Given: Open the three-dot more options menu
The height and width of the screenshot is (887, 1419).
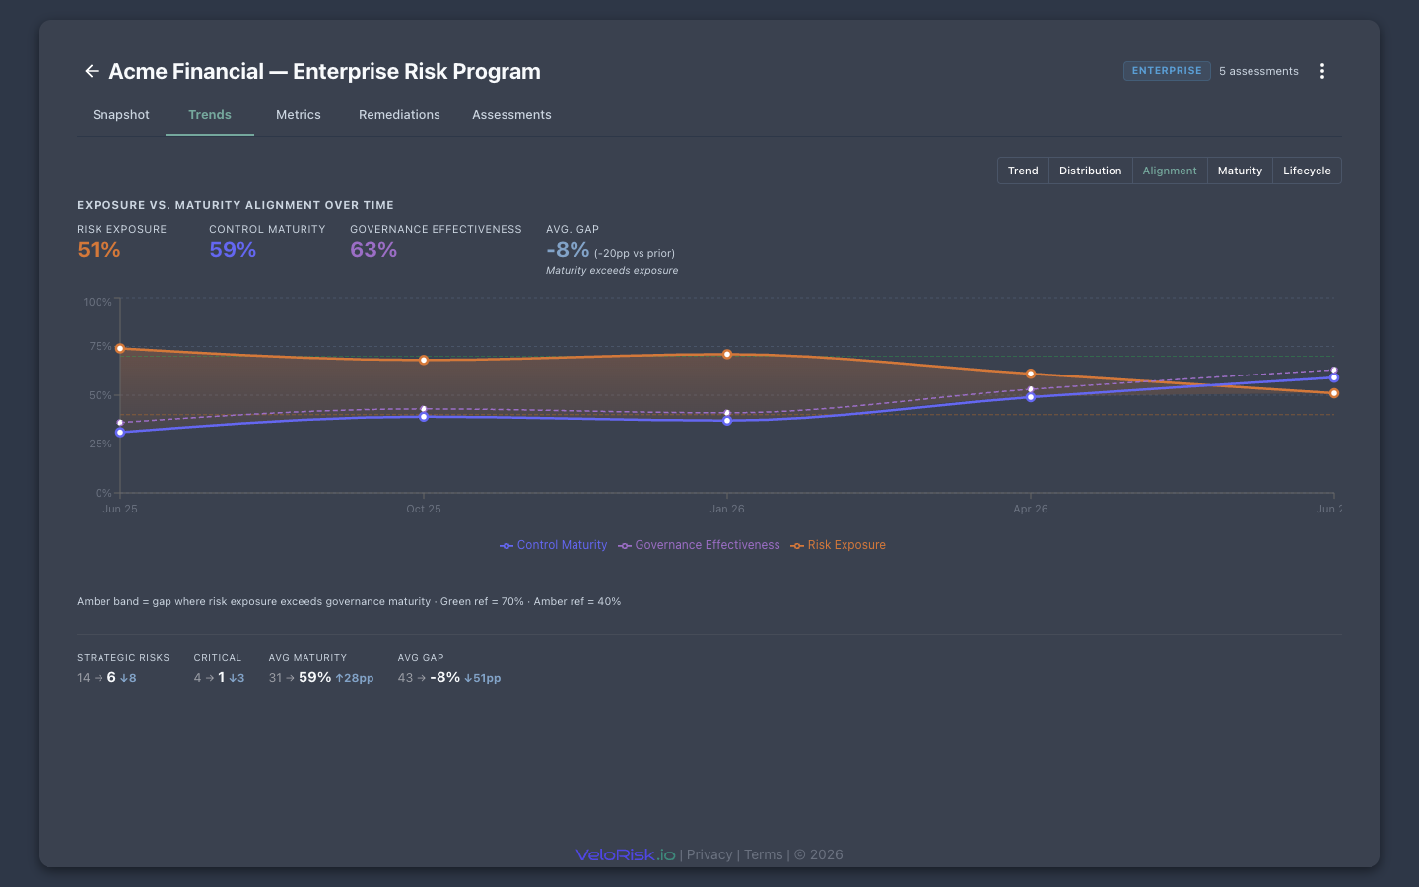Looking at the screenshot, I should click(1322, 71).
